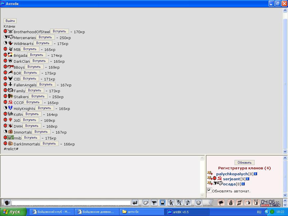288x216 pixels.
Task: Click the info icon next to осада
Action: point(243,184)
